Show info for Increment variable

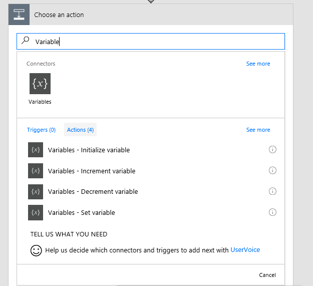[272, 171]
